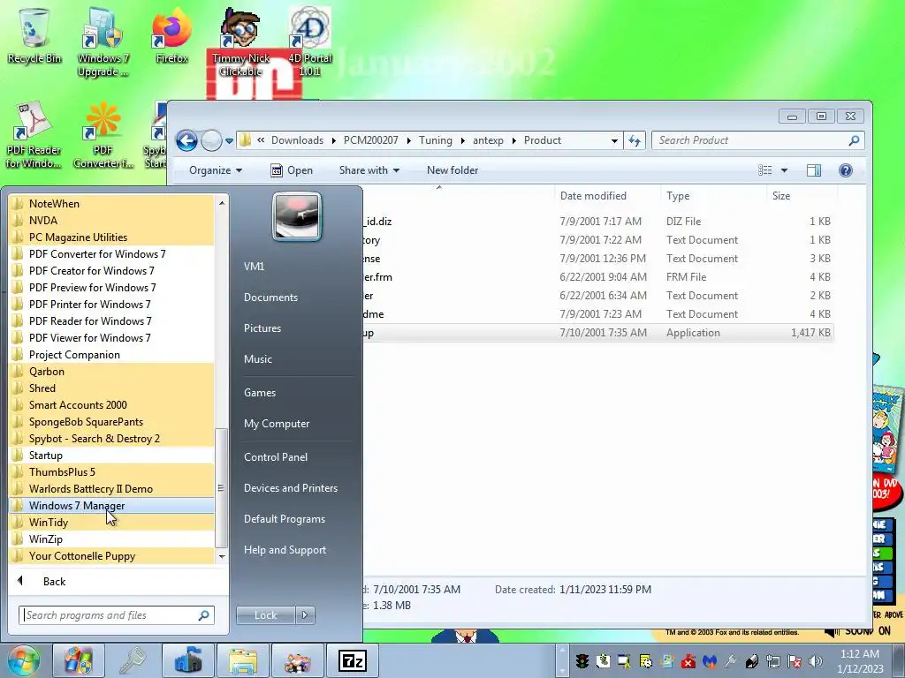Image resolution: width=905 pixels, height=678 pixels.
Task: Open the ThumbsPlus 5 folder
Action: coord(112,472)
